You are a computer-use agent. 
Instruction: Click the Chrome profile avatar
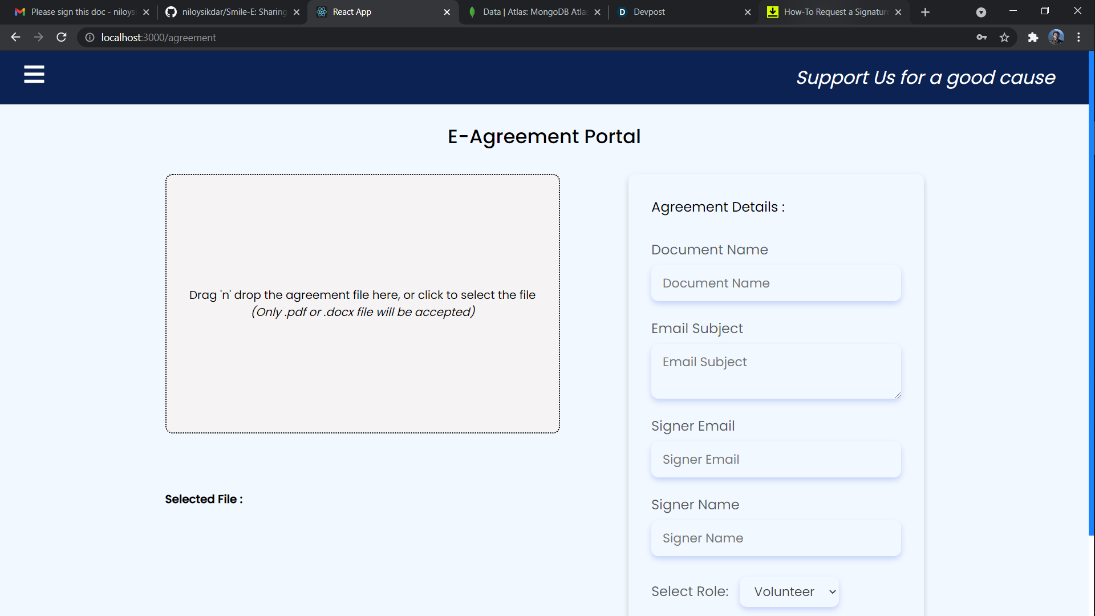point(1056,38)
